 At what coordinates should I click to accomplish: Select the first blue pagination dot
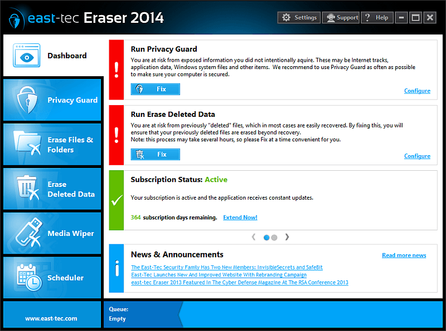(x=266, y=238)
